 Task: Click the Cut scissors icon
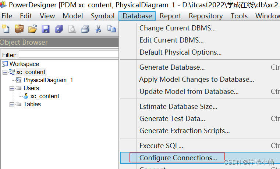(98, 29)
